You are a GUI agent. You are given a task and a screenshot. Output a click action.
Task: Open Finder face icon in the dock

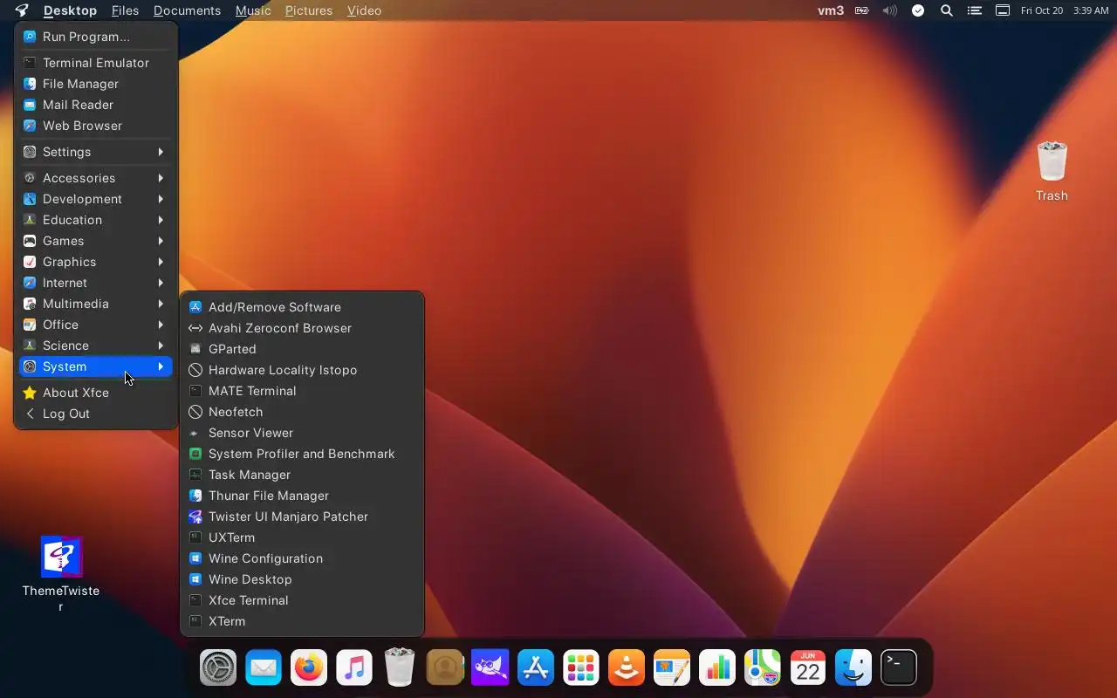(x=853, y=668)
